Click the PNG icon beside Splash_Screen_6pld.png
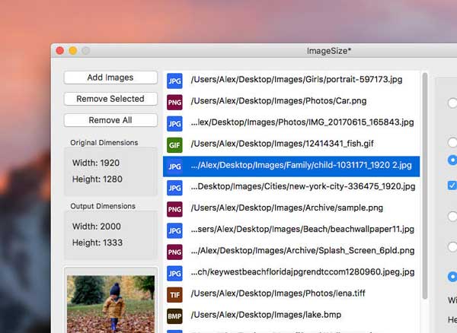457x333 pixels. pyautogui.click(x=174, y=252)
